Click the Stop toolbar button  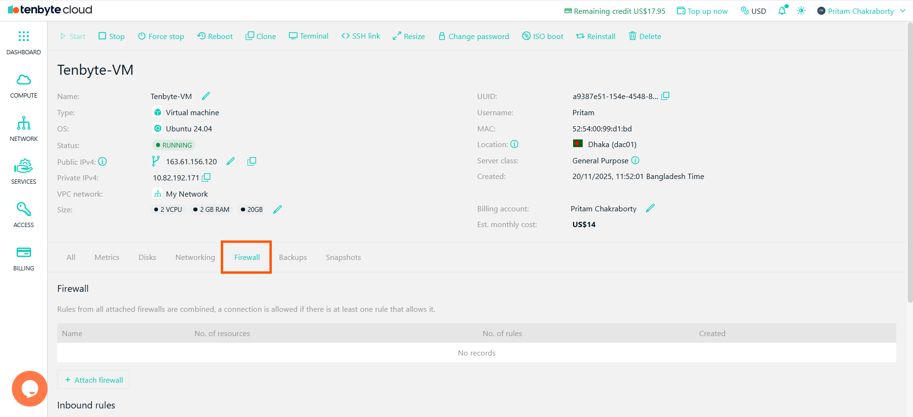coord(111,36)
